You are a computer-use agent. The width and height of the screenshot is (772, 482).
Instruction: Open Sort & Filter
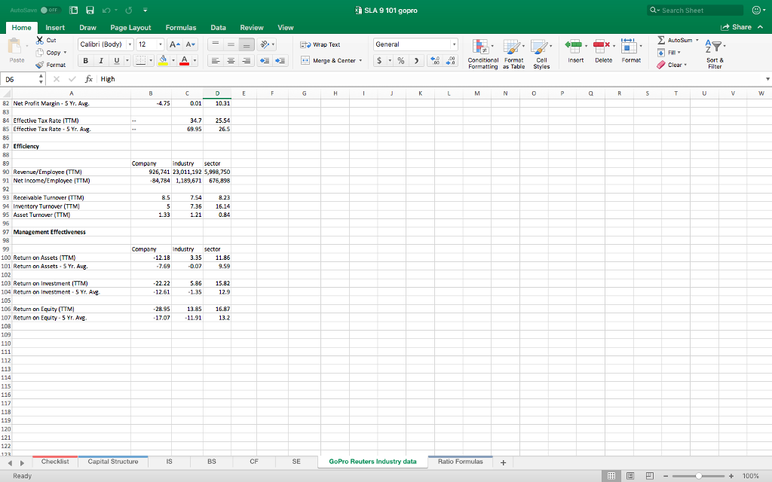(715, 53)
